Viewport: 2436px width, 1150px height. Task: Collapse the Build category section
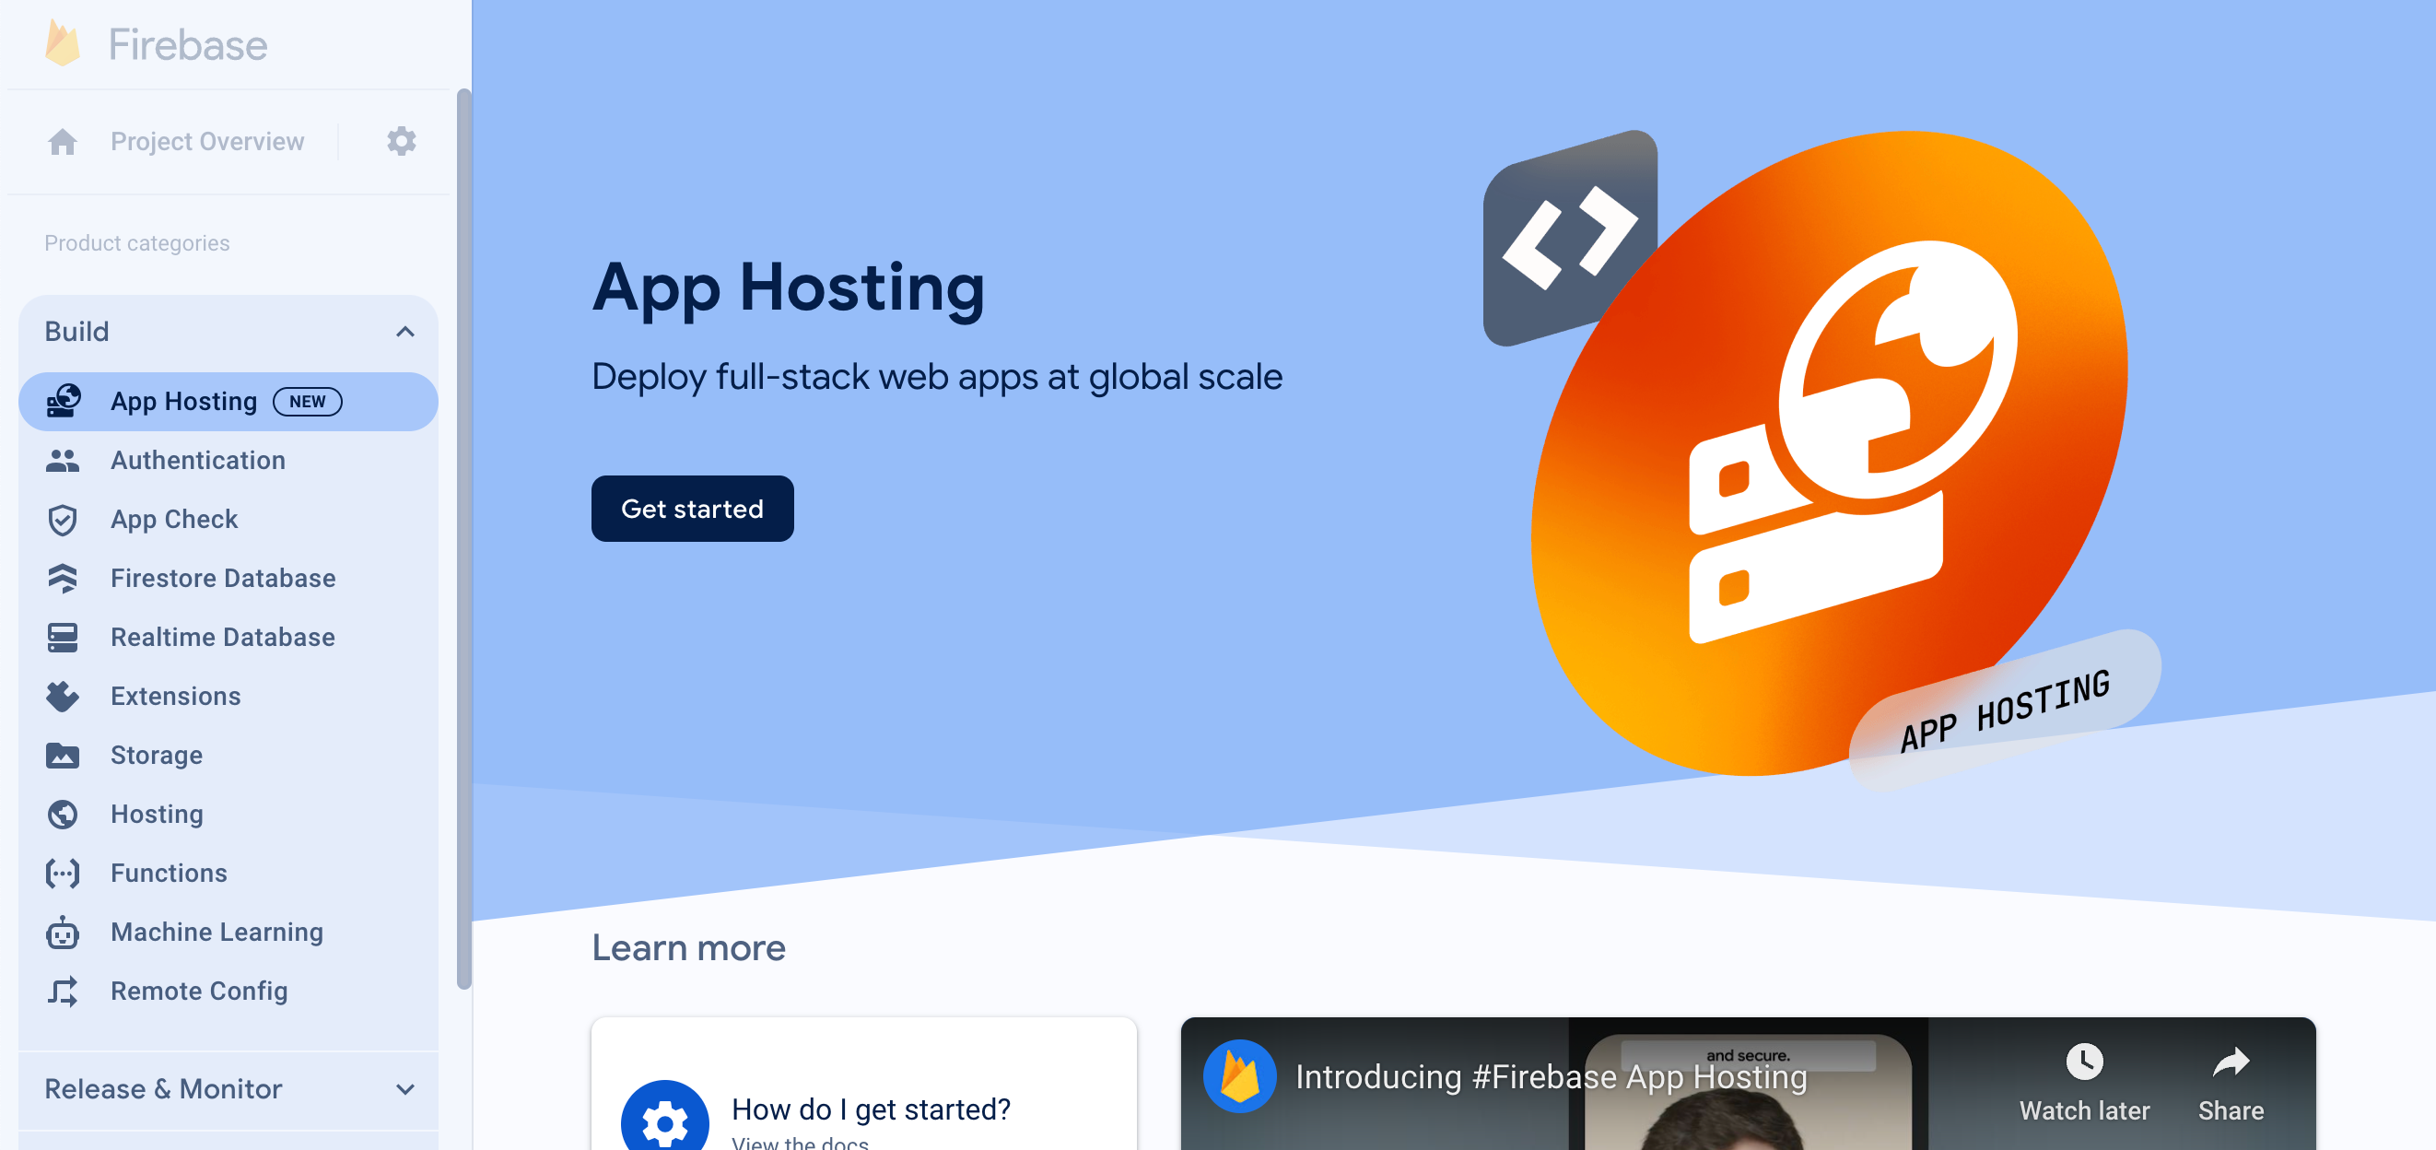[x=404, y=331]
